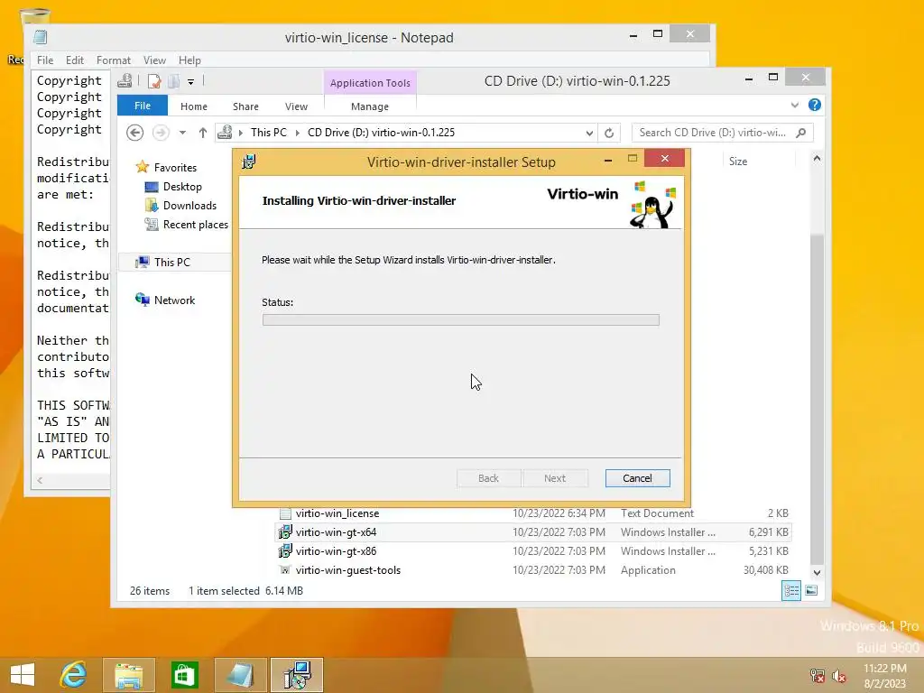Click the Notepad icon in title bar

click(40, 37)
